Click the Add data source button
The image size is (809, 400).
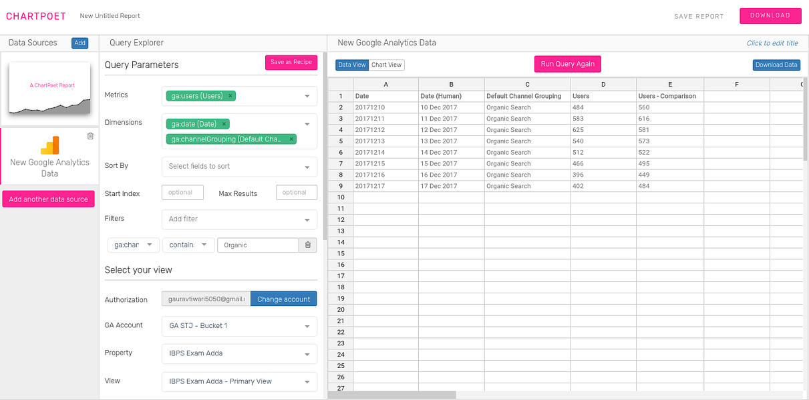(x=79, y=43)
